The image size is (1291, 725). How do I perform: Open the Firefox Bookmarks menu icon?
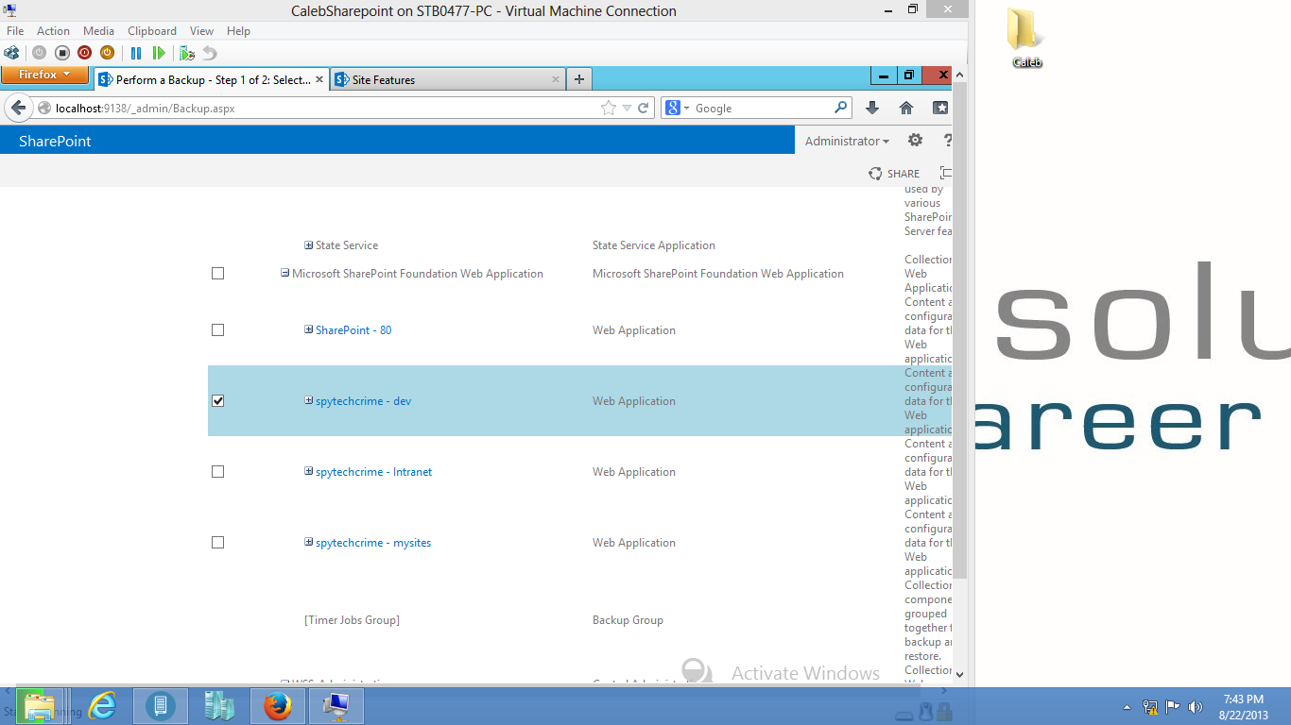point(940,108)
